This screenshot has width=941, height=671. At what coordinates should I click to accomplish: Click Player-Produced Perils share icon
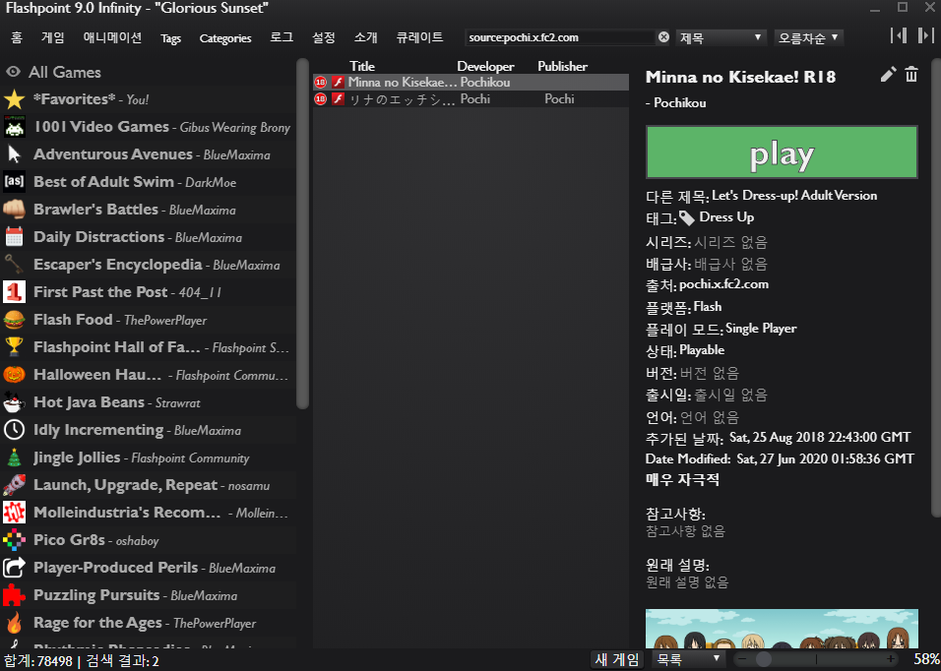(15, 568)
